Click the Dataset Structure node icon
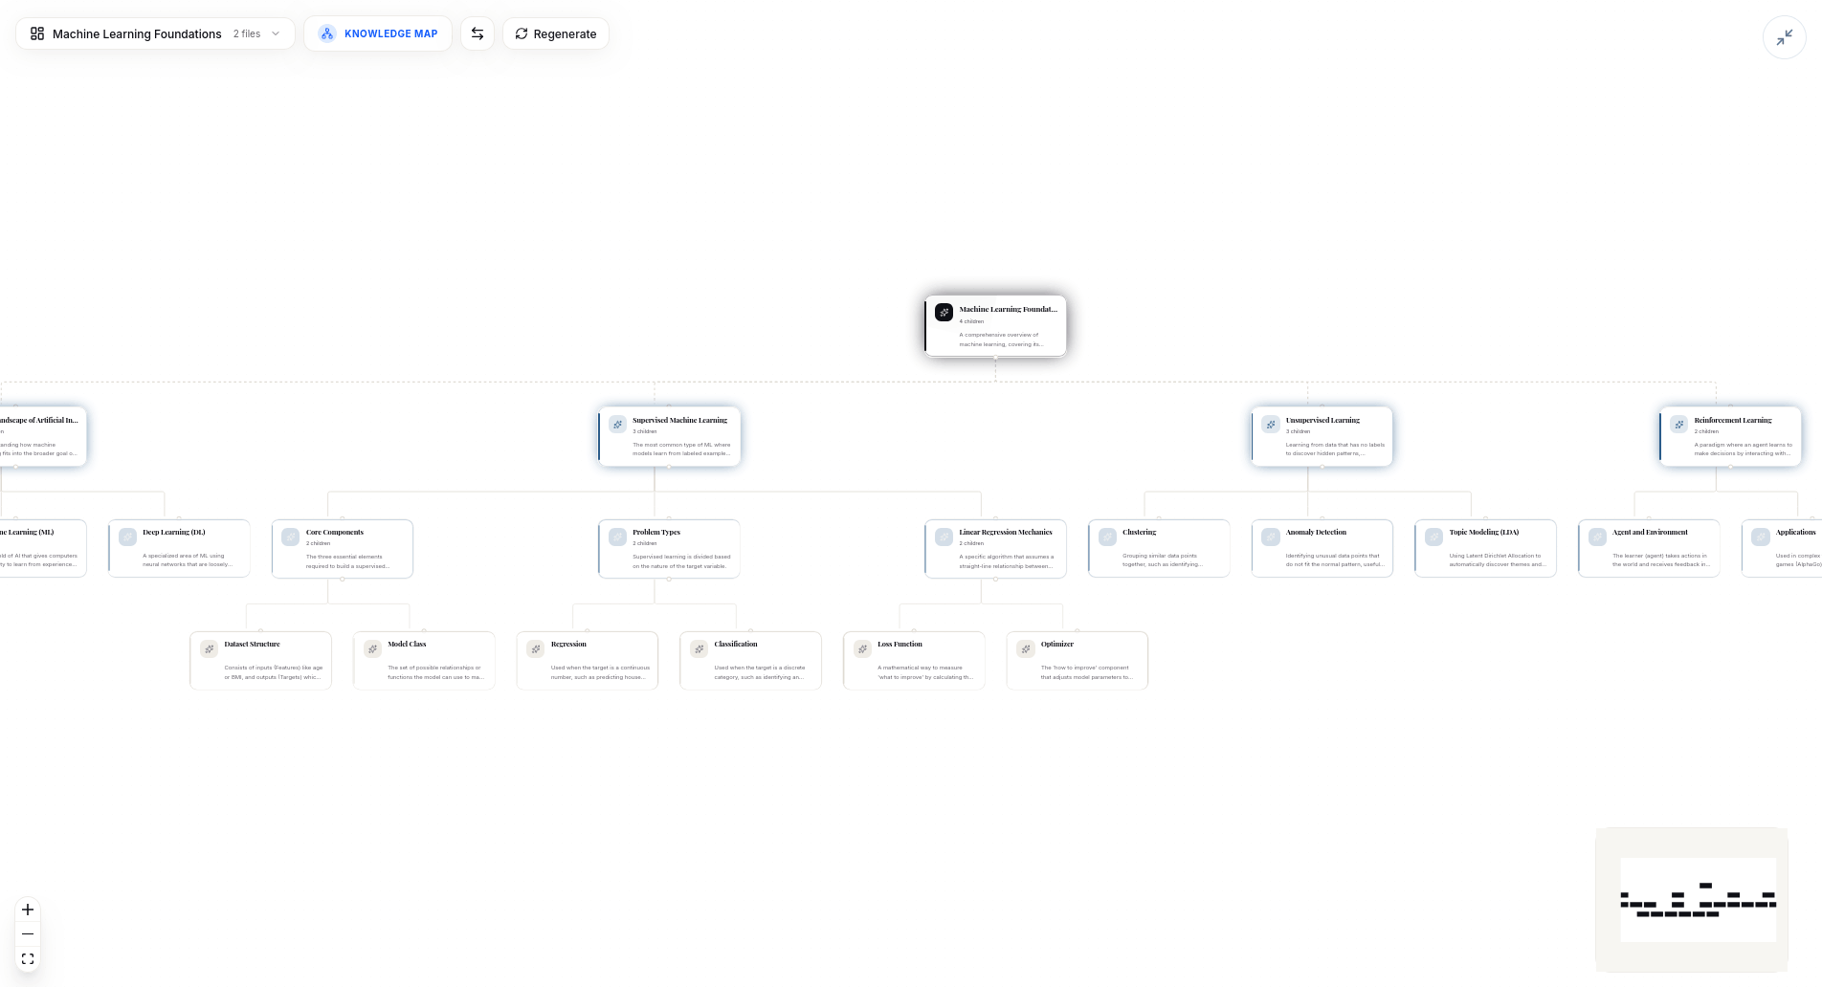 (210, 648)
